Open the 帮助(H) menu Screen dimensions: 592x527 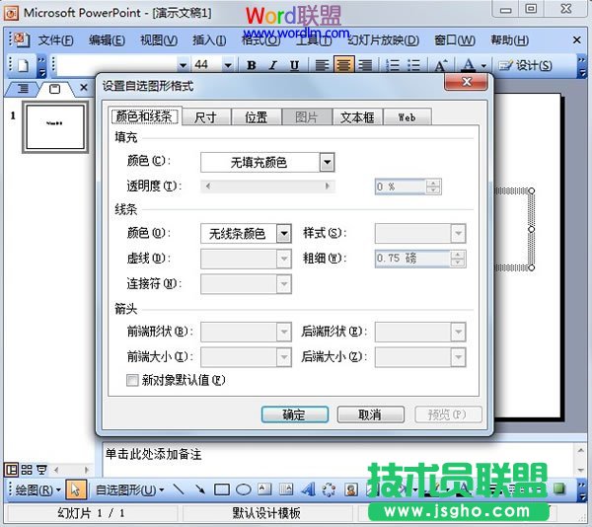tap(510, 40)
